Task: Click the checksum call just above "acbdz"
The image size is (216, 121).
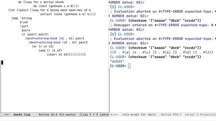Action: [165, 57]
